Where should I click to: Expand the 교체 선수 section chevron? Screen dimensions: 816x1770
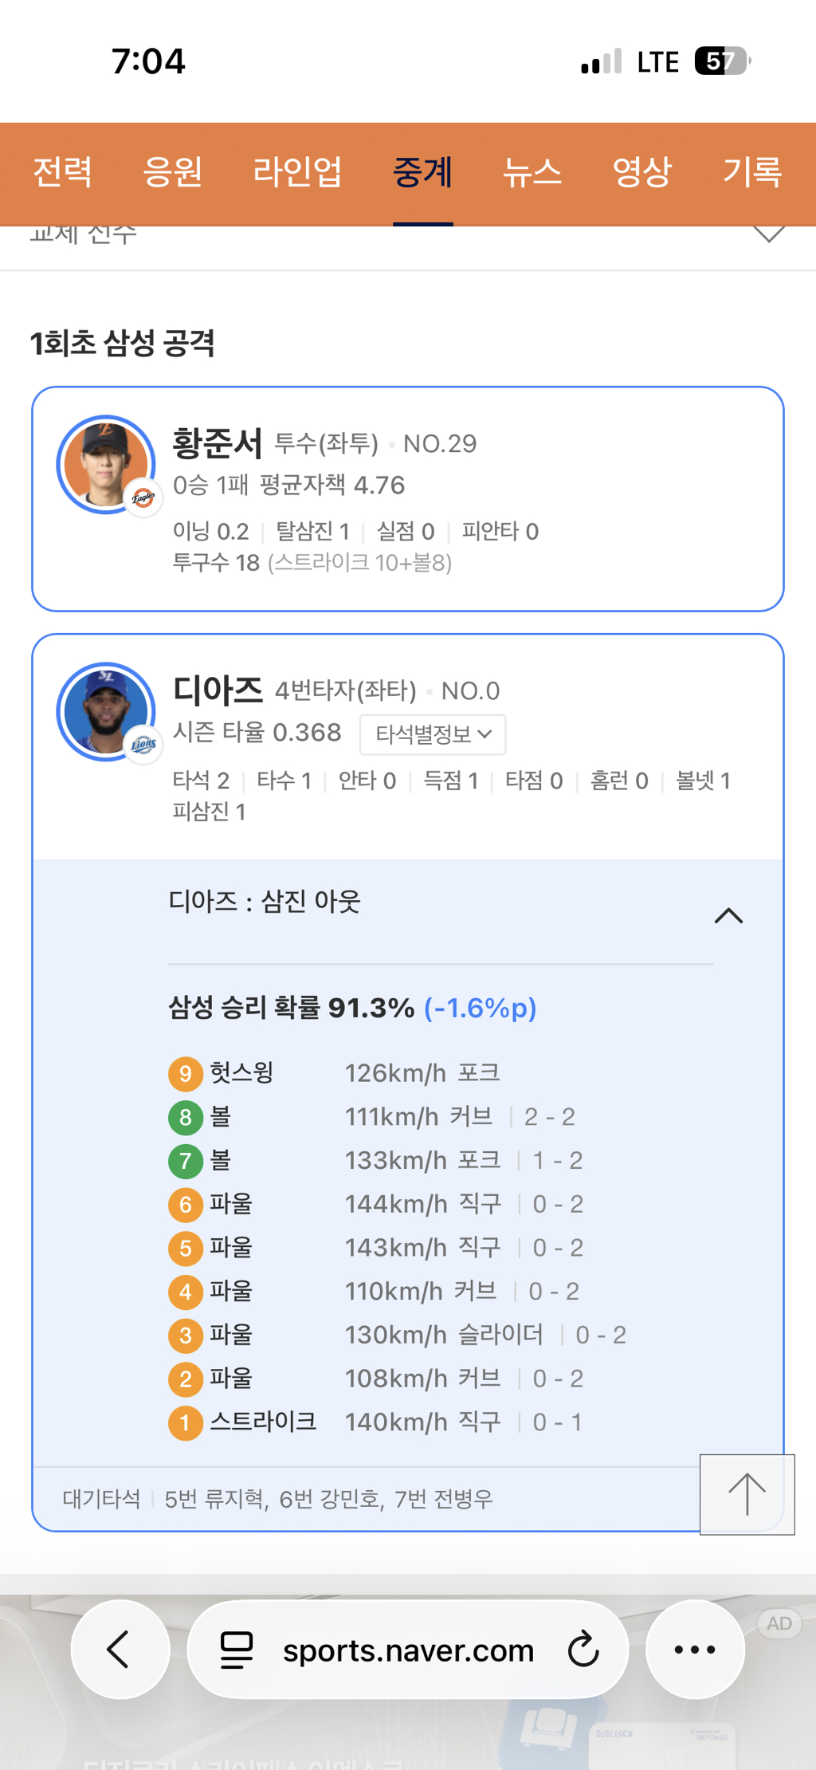click(769, 234)
